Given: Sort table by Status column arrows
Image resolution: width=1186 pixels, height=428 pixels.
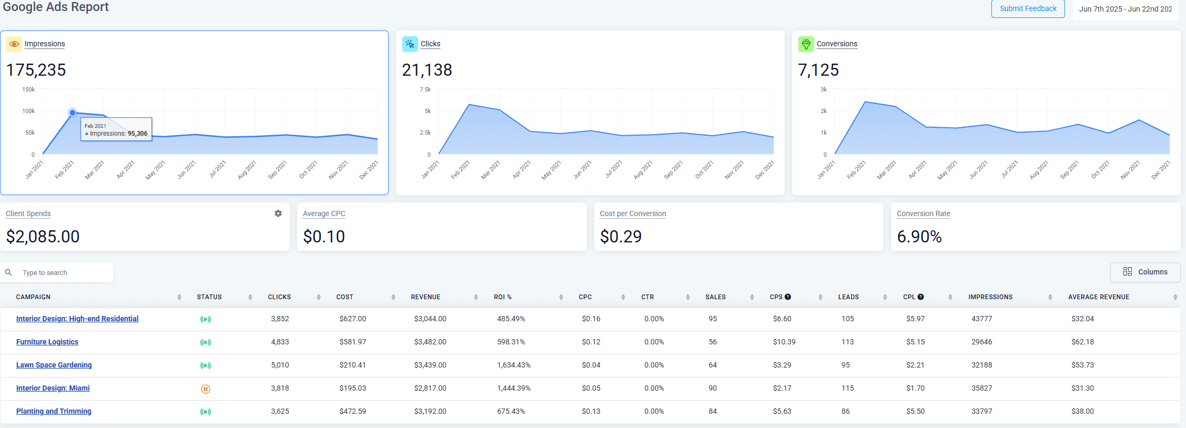Looking at the screenshot, I should tap(250, 297).
